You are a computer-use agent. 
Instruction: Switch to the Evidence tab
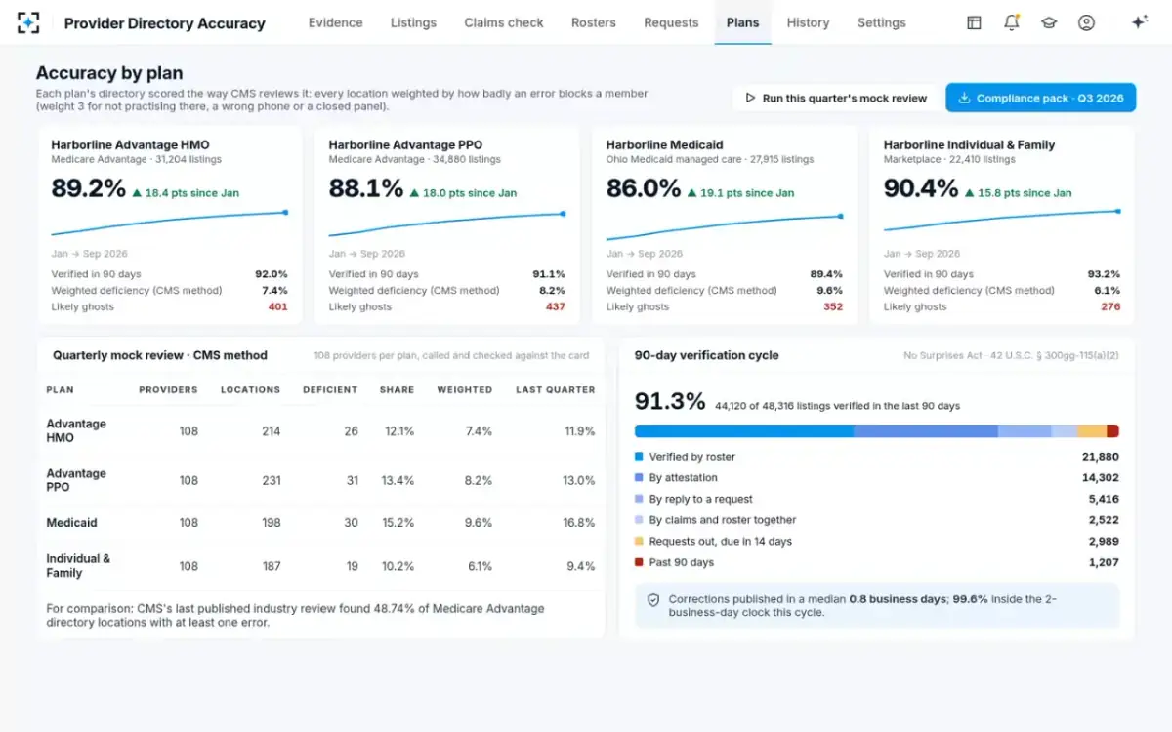(335, 22)
